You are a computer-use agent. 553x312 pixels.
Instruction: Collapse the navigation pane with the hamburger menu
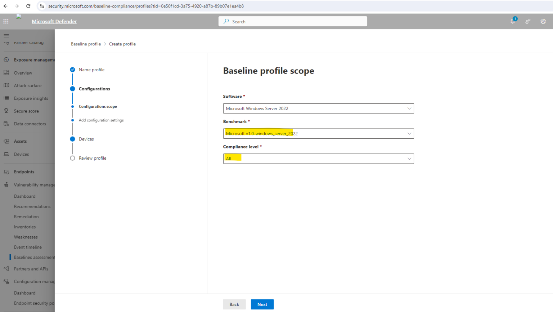point(6,36)
